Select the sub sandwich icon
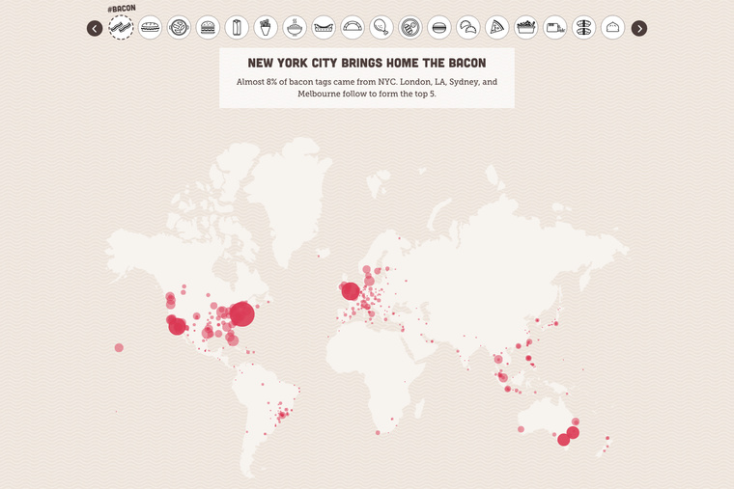Image resolution: width=734 pixels, height=489 pixels. 150,28
